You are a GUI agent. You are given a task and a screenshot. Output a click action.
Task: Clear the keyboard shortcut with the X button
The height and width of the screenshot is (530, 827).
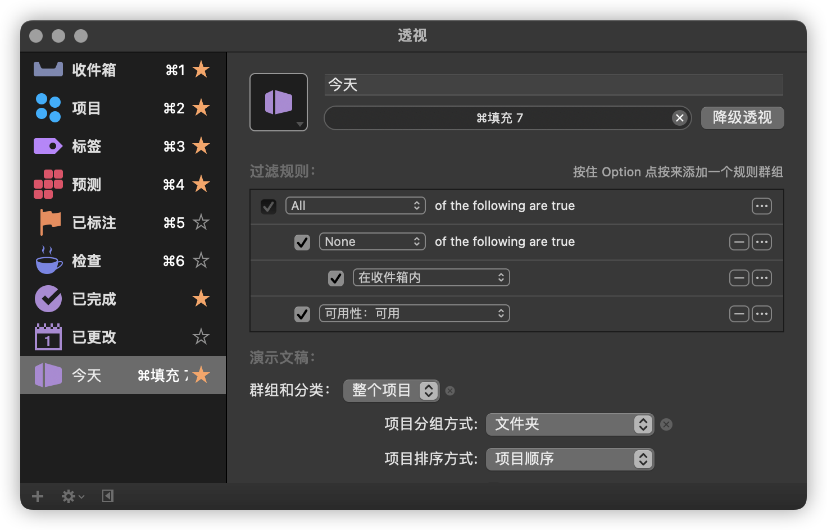click(680, 118)
